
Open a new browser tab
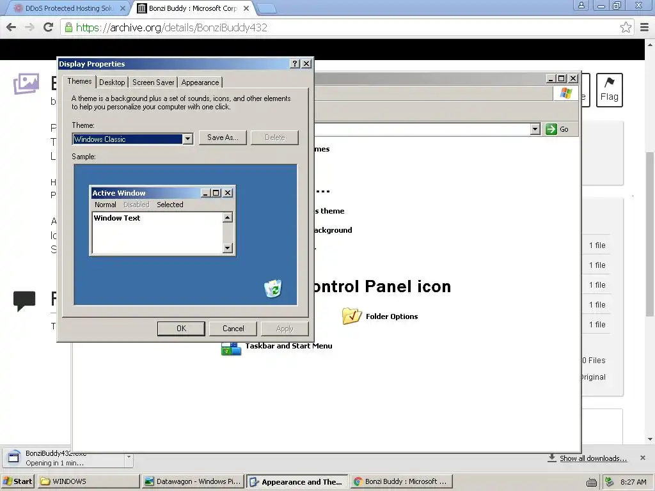tap(266, 8)
